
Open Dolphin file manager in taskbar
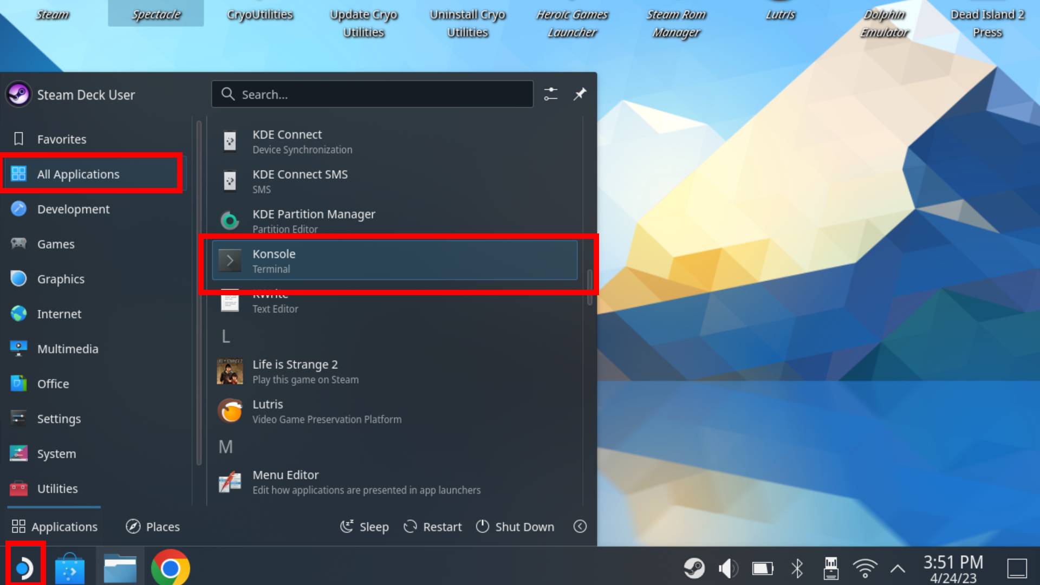120,568
